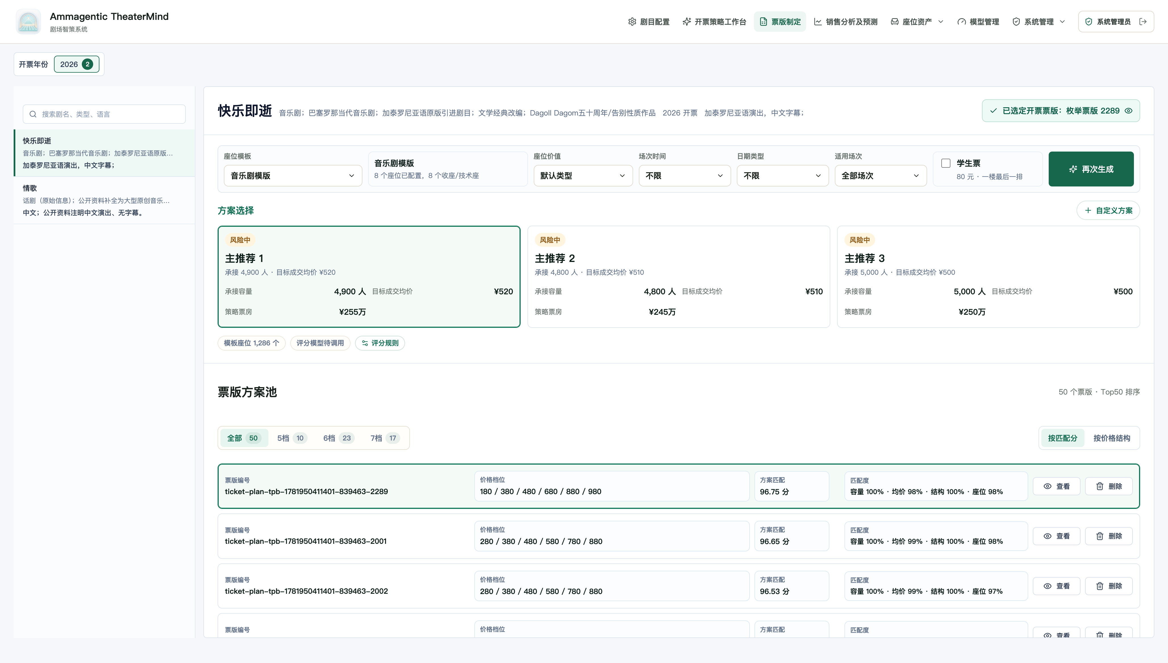Select the 主推荐 1 plan card

point(369,277)
